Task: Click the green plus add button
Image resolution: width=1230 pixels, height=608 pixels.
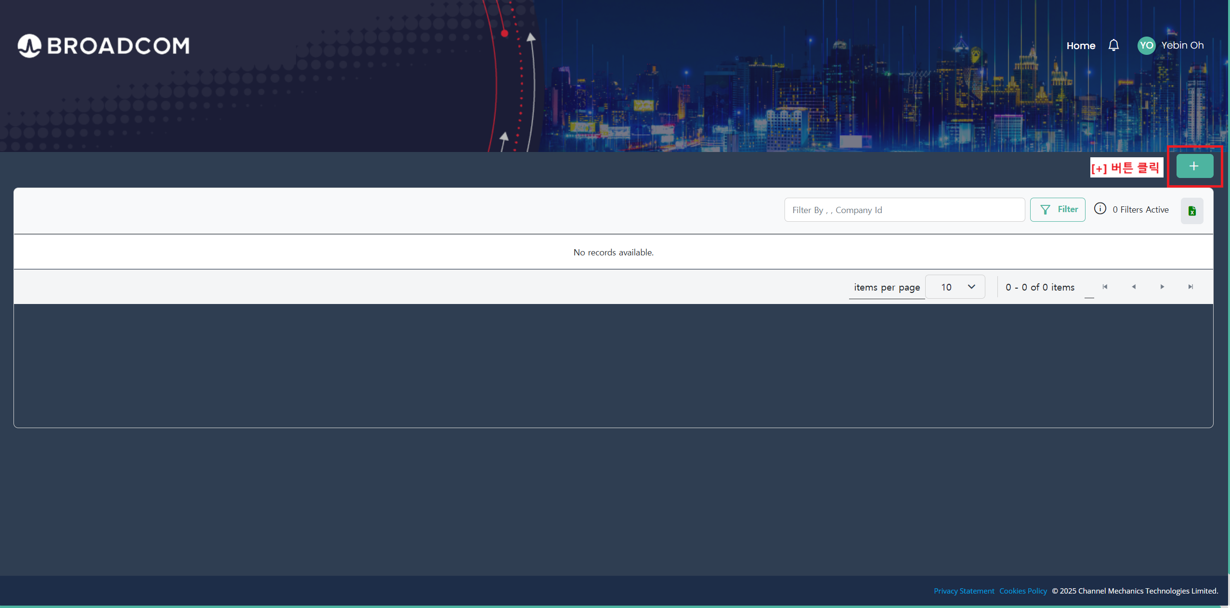Action: [1194, 166]
